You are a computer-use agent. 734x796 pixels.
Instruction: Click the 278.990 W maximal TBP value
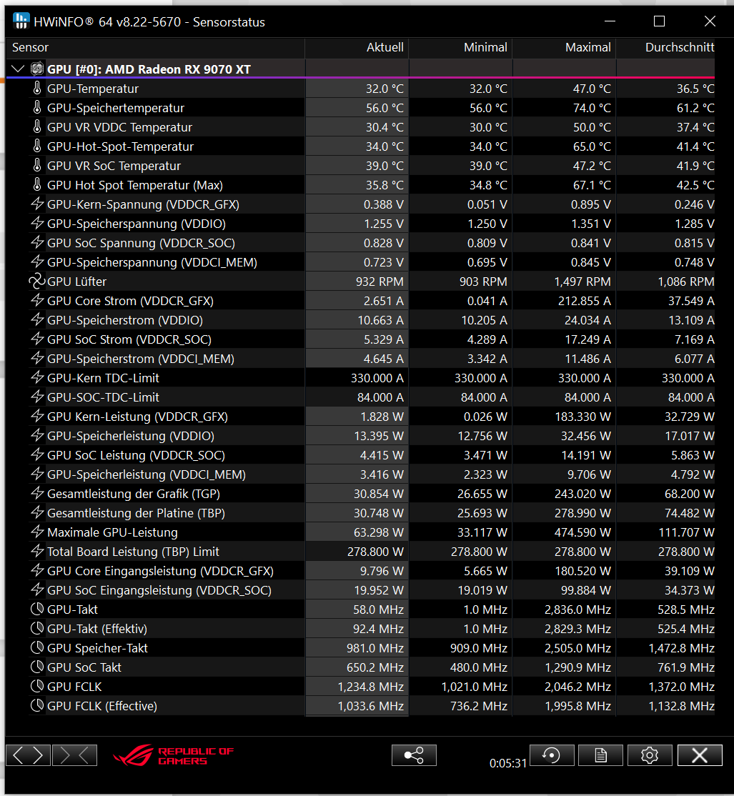click(582, 513)
